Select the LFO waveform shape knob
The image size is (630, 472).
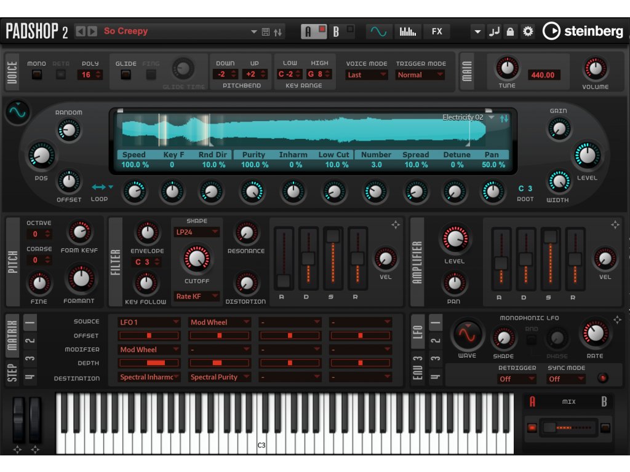503,338
